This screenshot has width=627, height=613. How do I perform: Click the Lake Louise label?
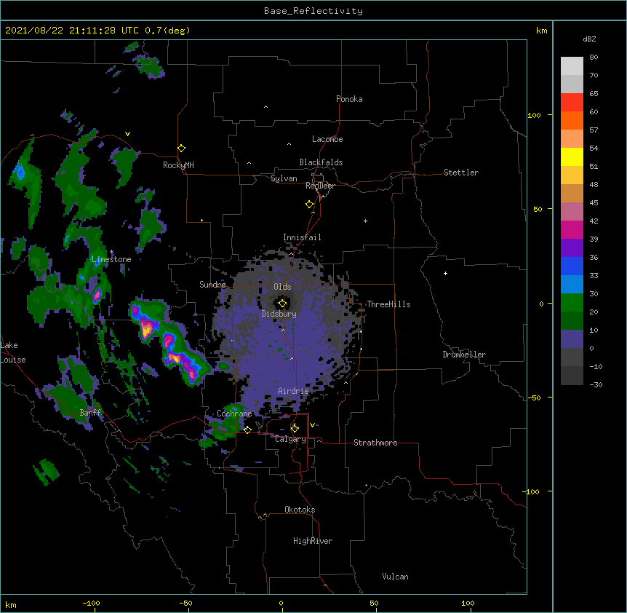point(13,352)
